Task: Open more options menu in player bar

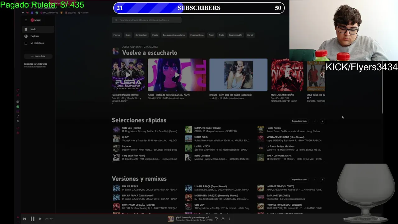Action: click(229, 219)
